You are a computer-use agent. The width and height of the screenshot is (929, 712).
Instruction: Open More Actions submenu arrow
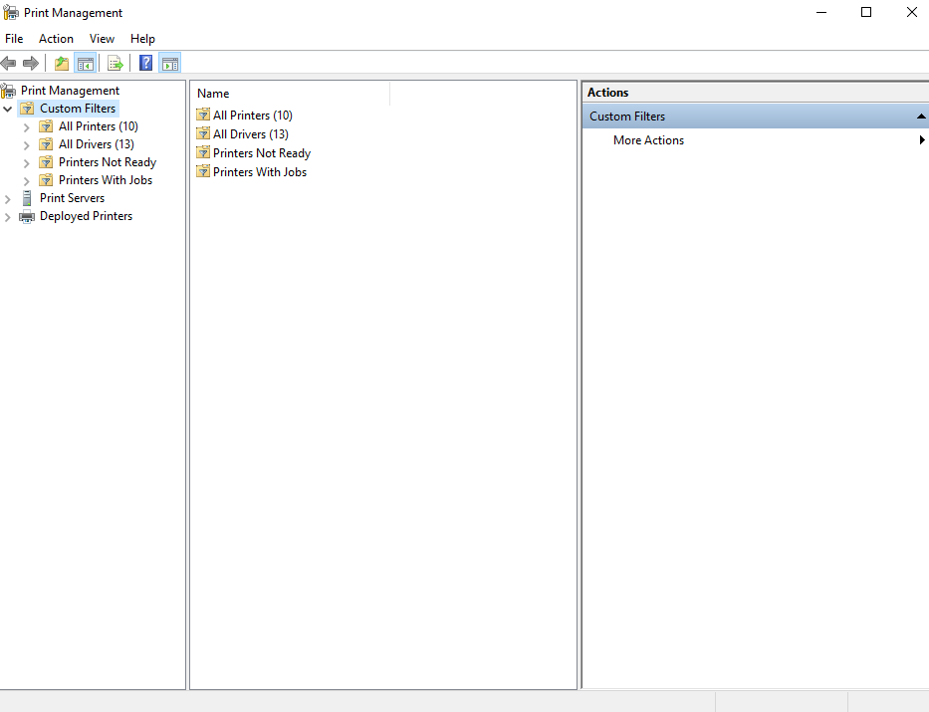point(922,139)
